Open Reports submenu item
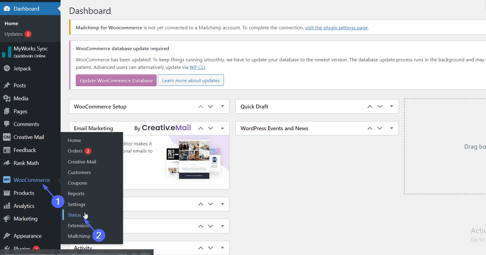 (76, 194)
